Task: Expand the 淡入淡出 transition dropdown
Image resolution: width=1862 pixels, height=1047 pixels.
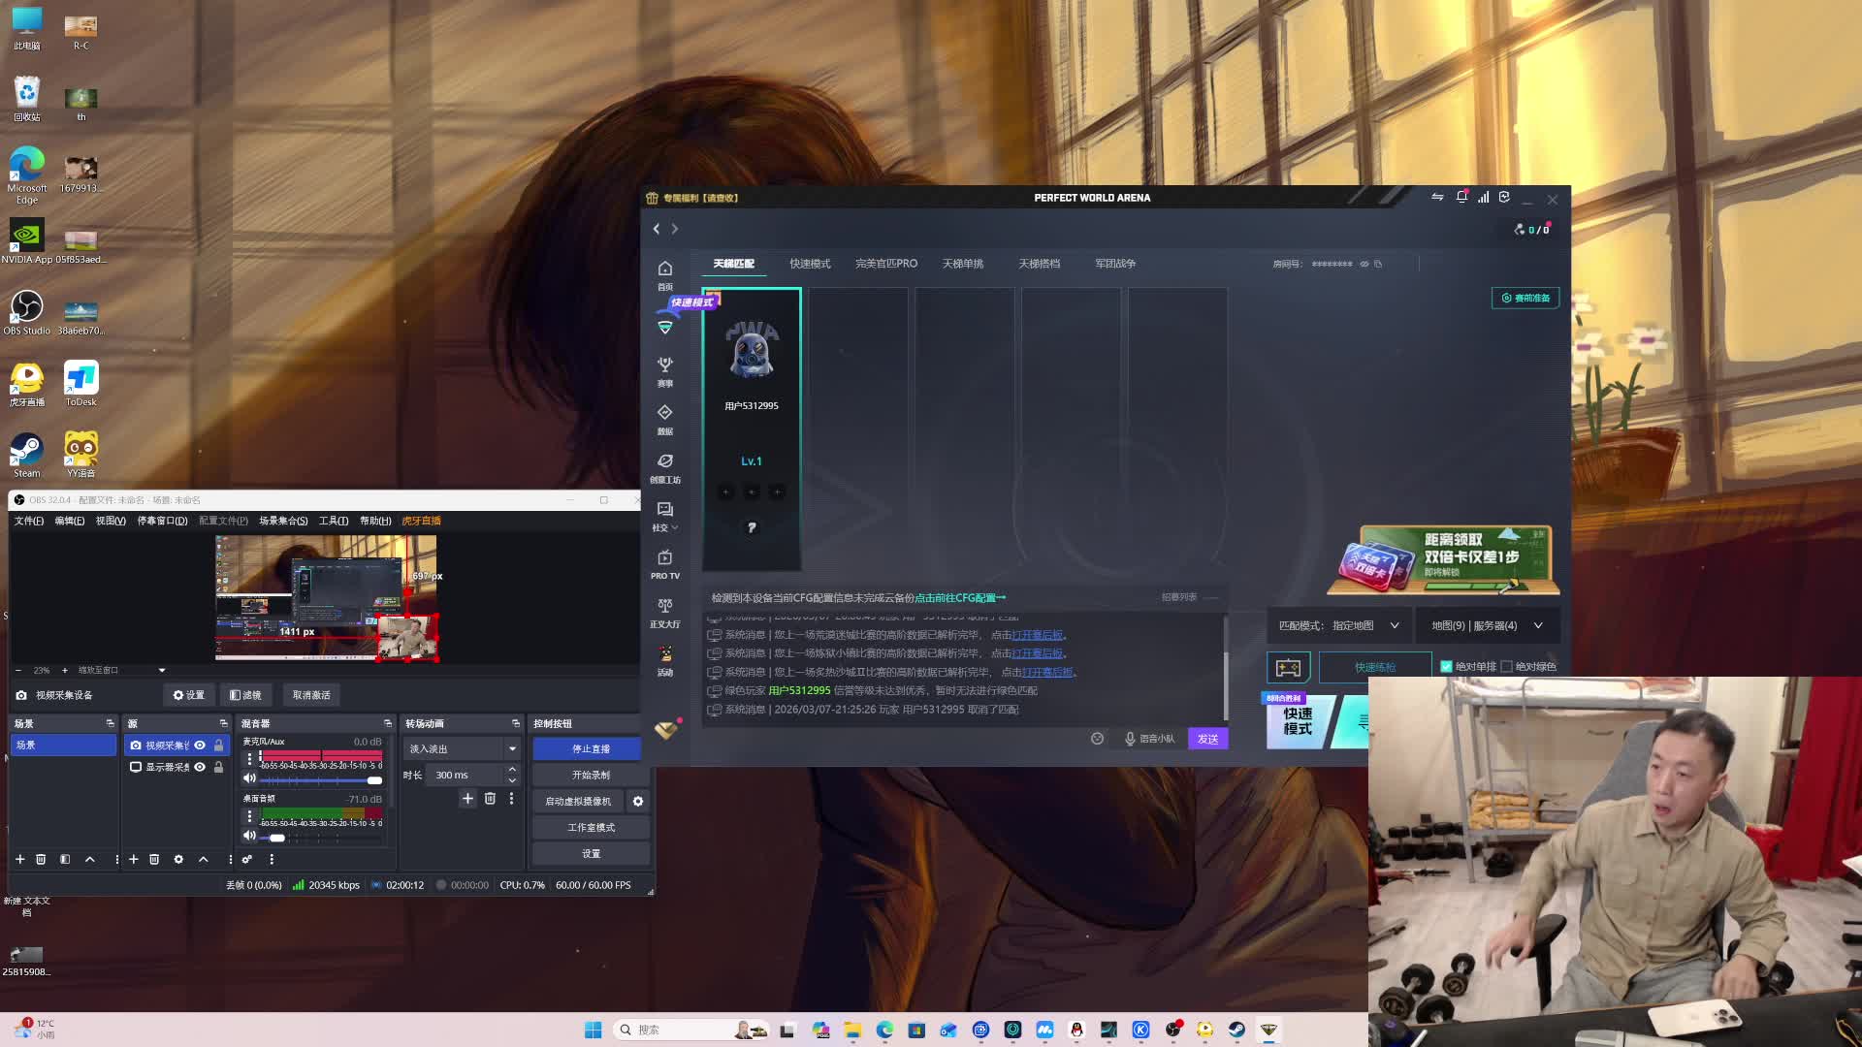Action: [512, 749]
